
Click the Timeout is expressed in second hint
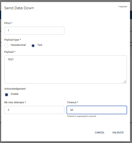point(81,116)
